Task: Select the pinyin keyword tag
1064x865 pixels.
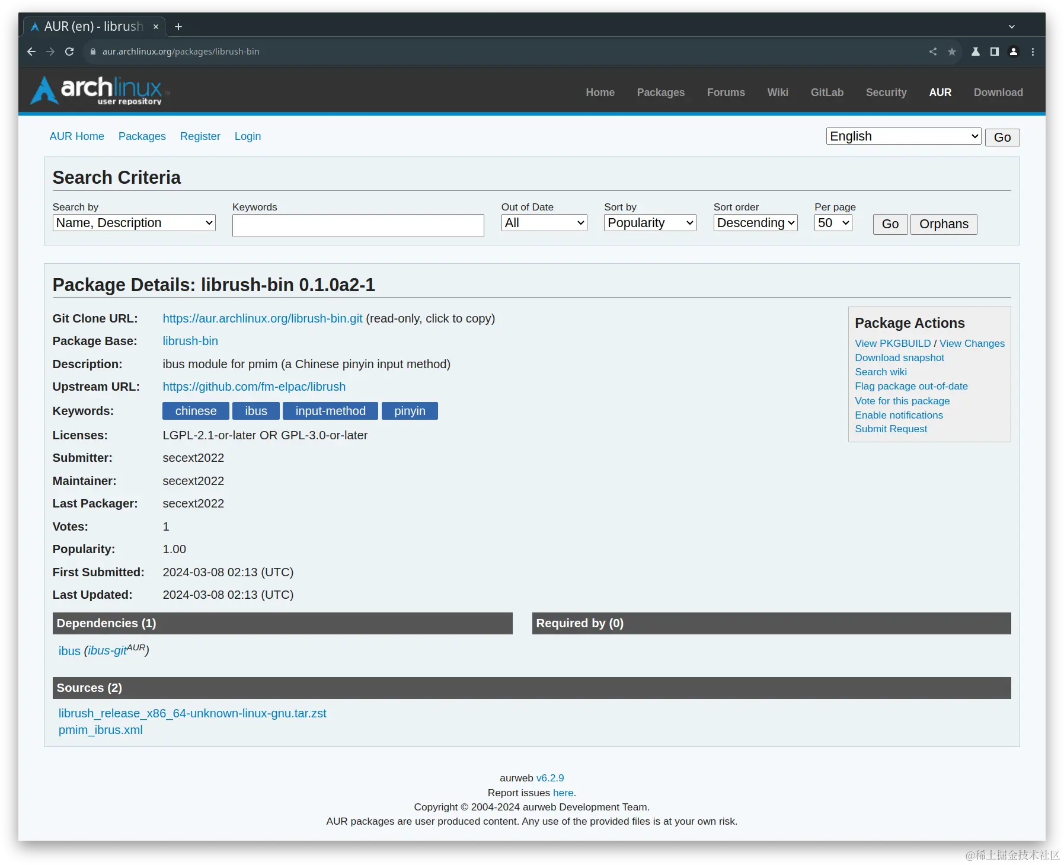Action: (x=410, y=411)
